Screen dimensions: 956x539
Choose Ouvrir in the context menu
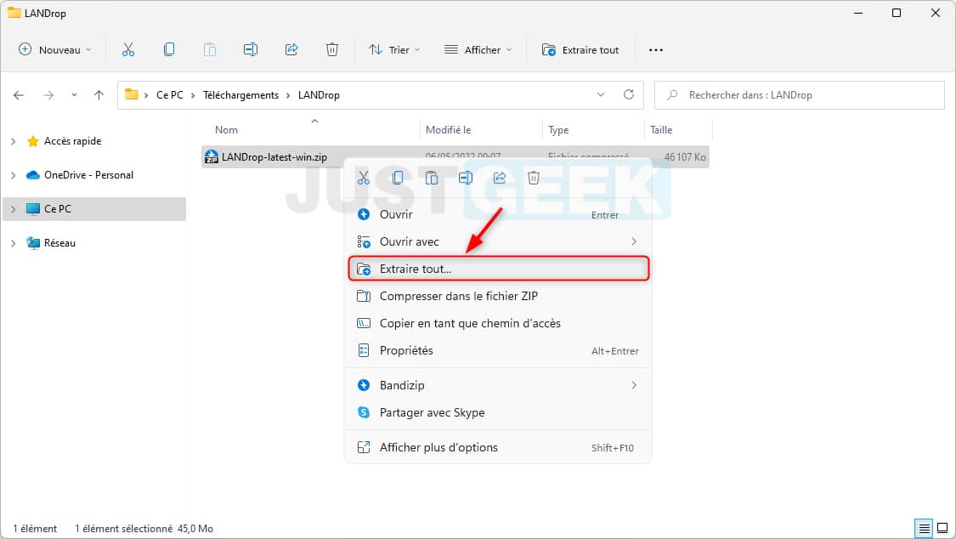pos(497,214)
